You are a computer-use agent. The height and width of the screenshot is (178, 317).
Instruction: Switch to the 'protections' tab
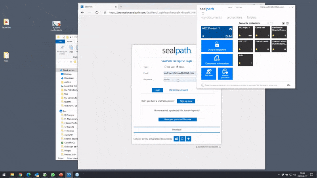coord(234,17)
